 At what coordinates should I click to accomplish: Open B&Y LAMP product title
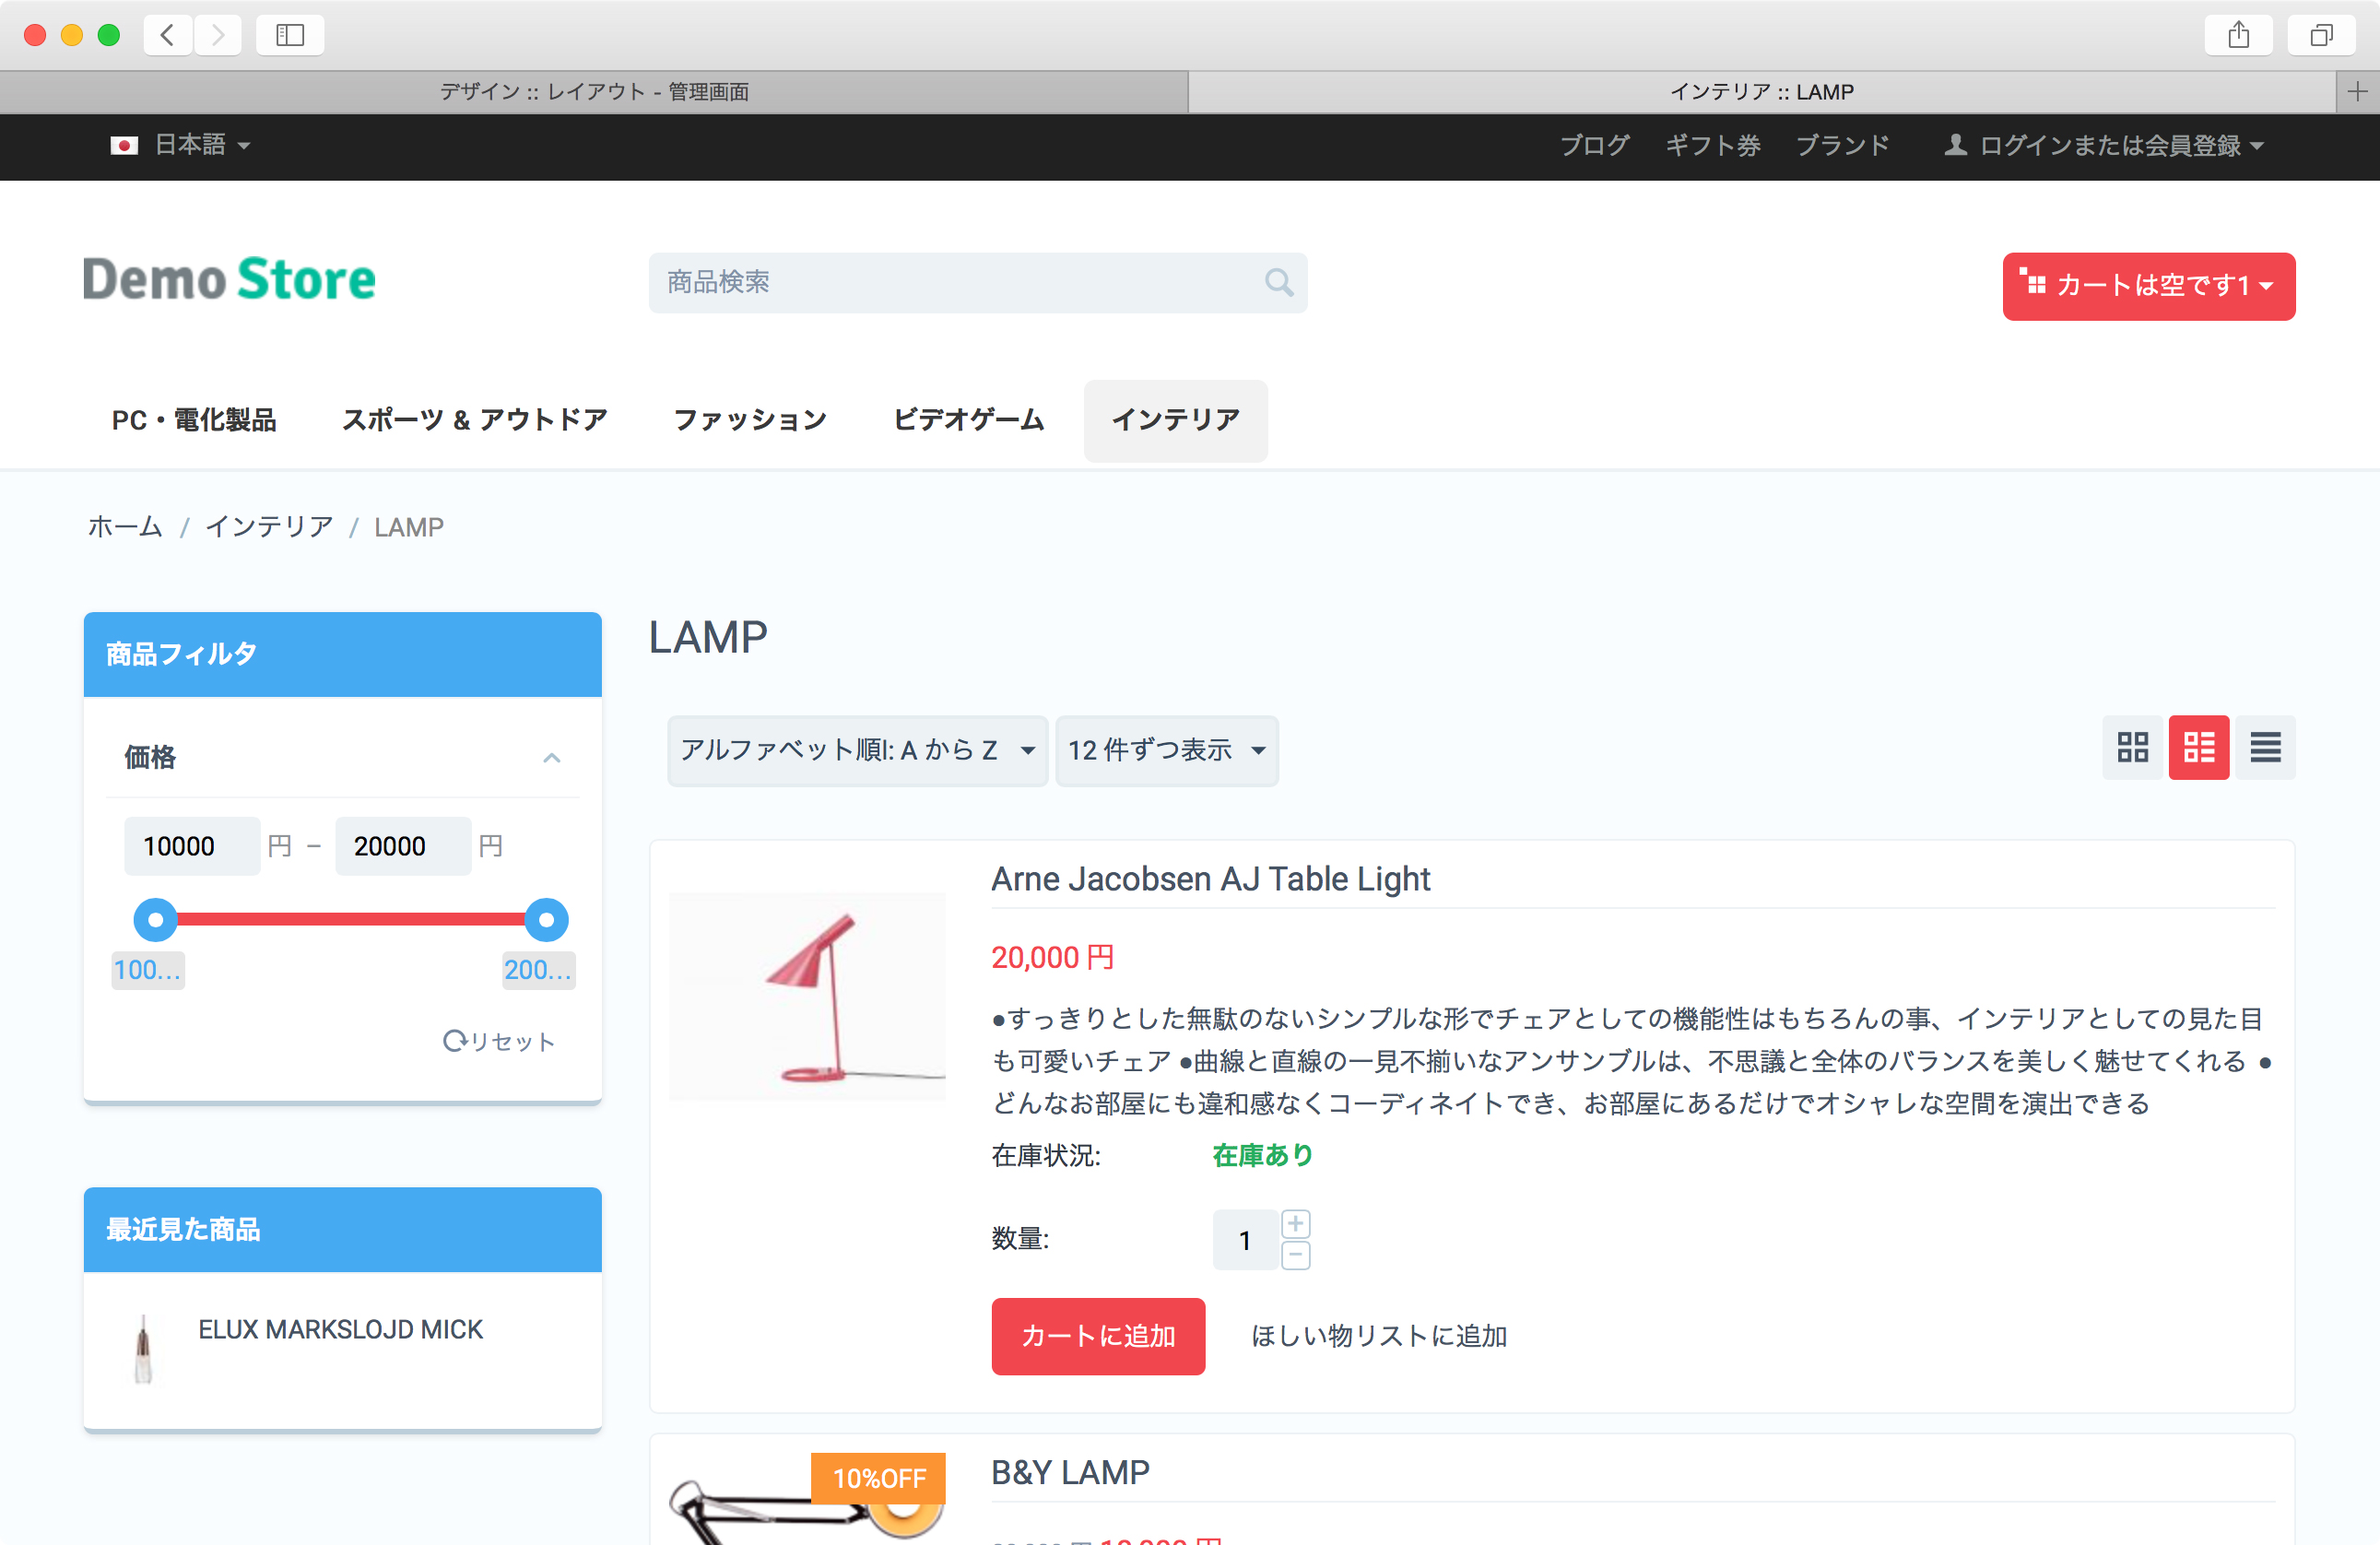pos(1070,1473)
